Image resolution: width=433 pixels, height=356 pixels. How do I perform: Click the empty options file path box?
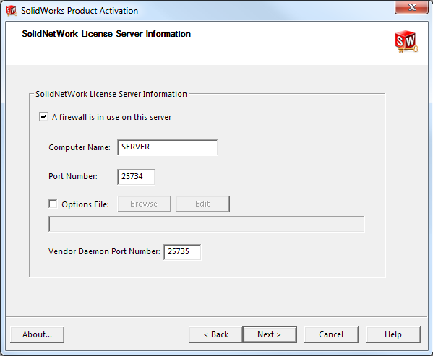(x=206, y=224)
